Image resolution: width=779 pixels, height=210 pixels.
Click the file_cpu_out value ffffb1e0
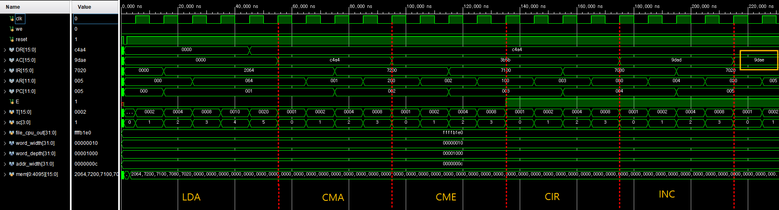tap(83, 133)
